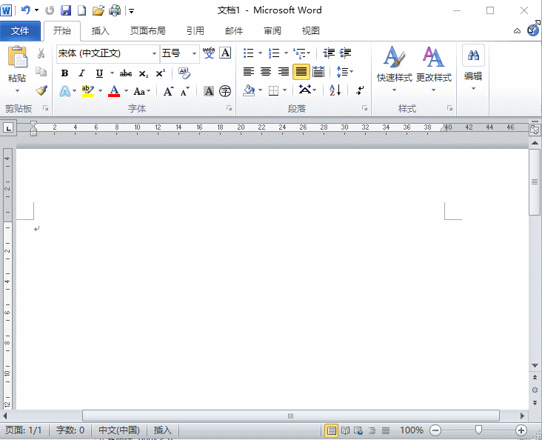The image size is (542, 440).
Task: Click the Cut scissors icon
Action: click(41, 53)
